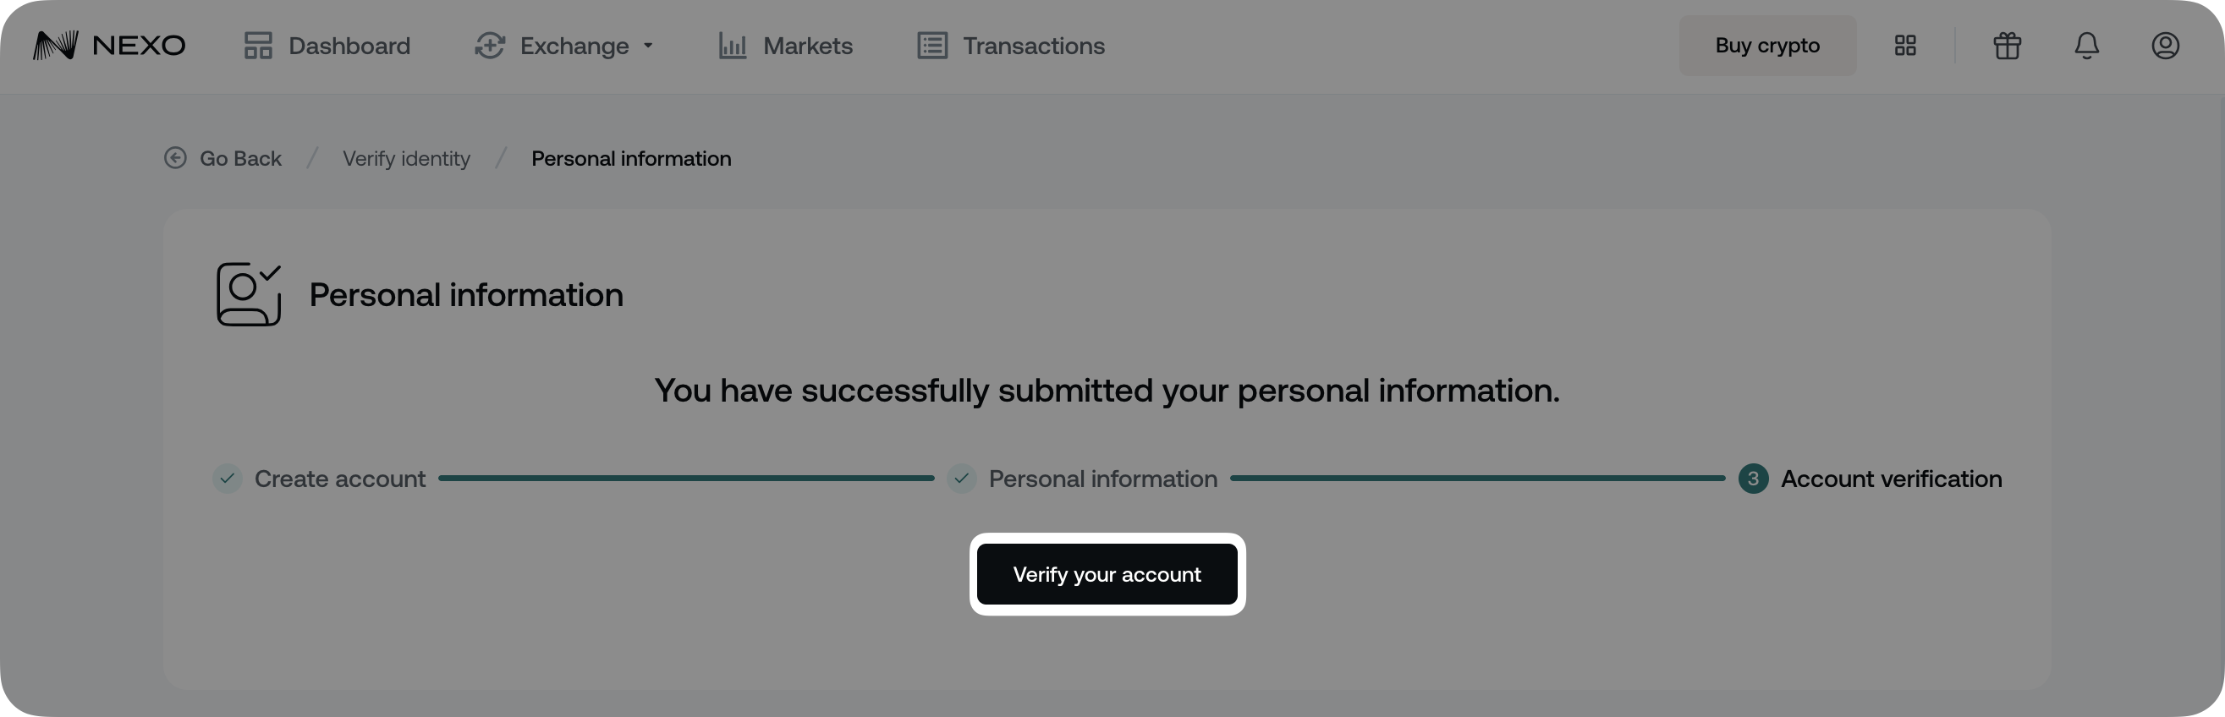Click the Verify your account button
Screen dimensions: 2225x717
coord(1107,574)
